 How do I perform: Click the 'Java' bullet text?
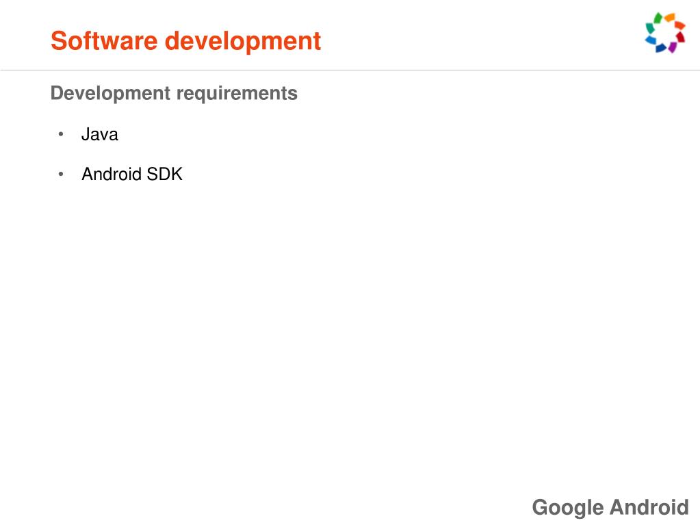pyautogui.click(x=99, y=134)
